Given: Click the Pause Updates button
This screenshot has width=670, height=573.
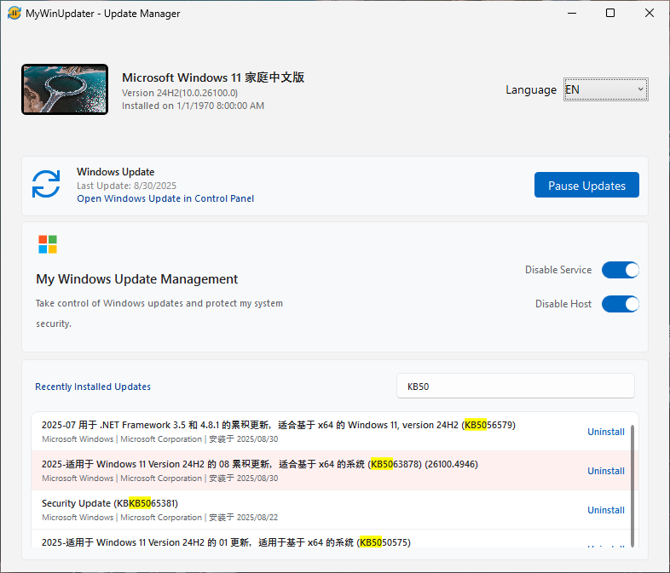Looking at the screenshot, I should pos(586,185).
